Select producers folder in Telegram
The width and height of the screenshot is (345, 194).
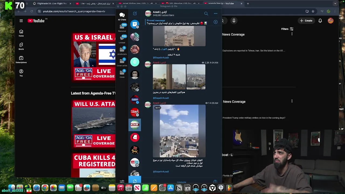122,51
